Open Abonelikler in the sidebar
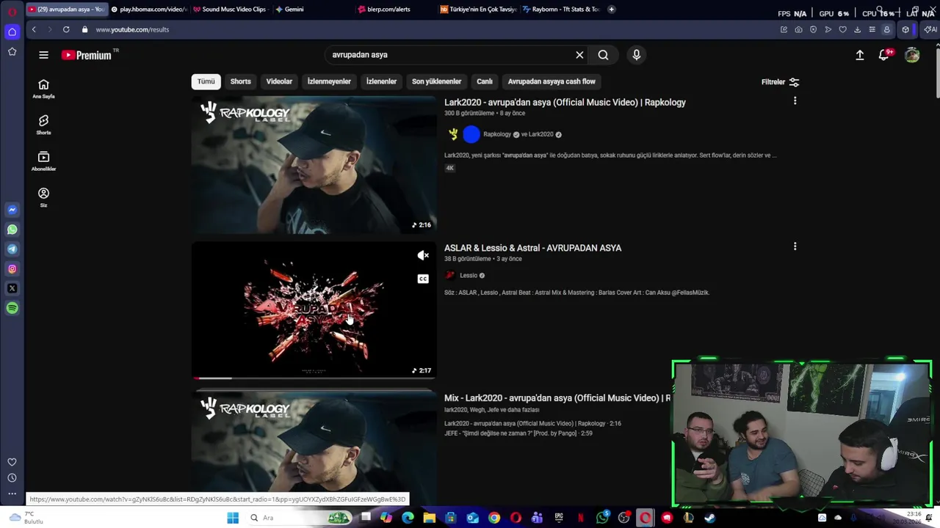 point(43,161)
